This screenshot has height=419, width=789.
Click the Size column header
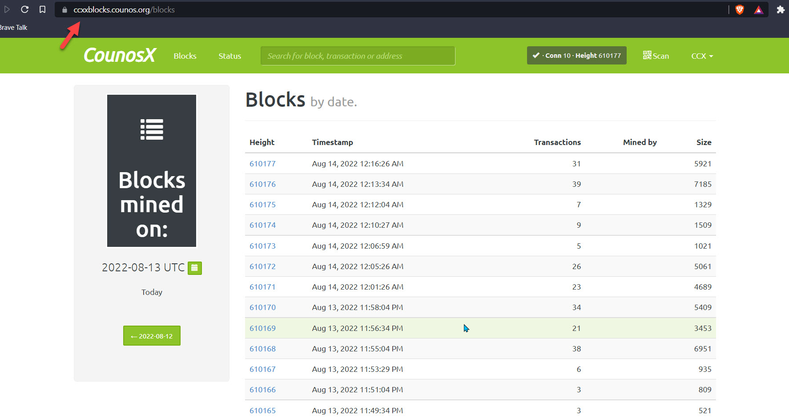704,142
